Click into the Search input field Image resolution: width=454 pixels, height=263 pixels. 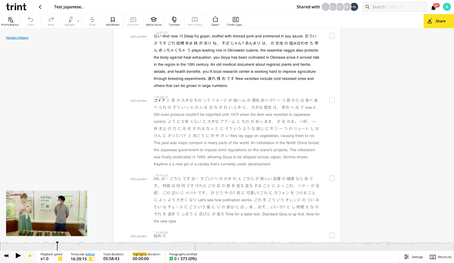click(394, 7)
